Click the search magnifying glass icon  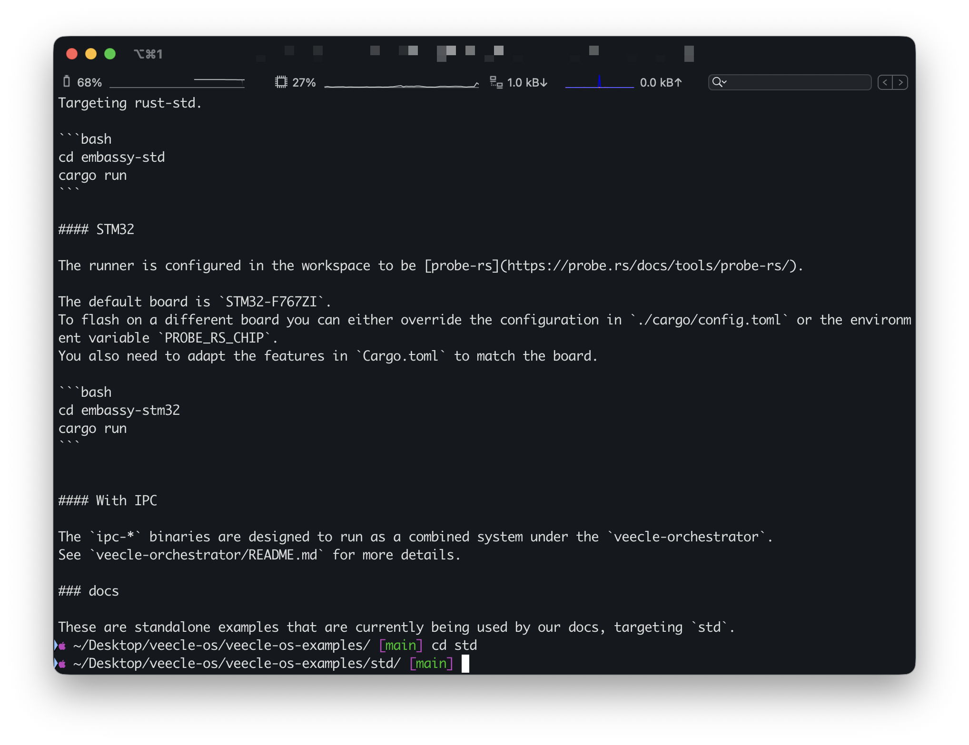(x=716, y=82)
